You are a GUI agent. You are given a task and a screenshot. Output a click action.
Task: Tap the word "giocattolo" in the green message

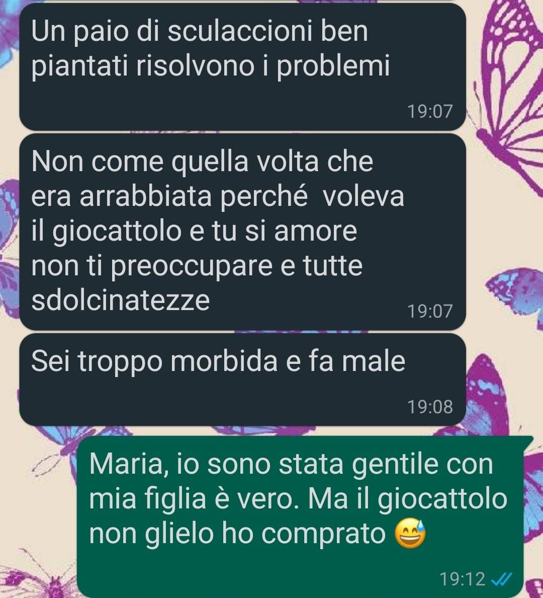click(x=442, y=500)
